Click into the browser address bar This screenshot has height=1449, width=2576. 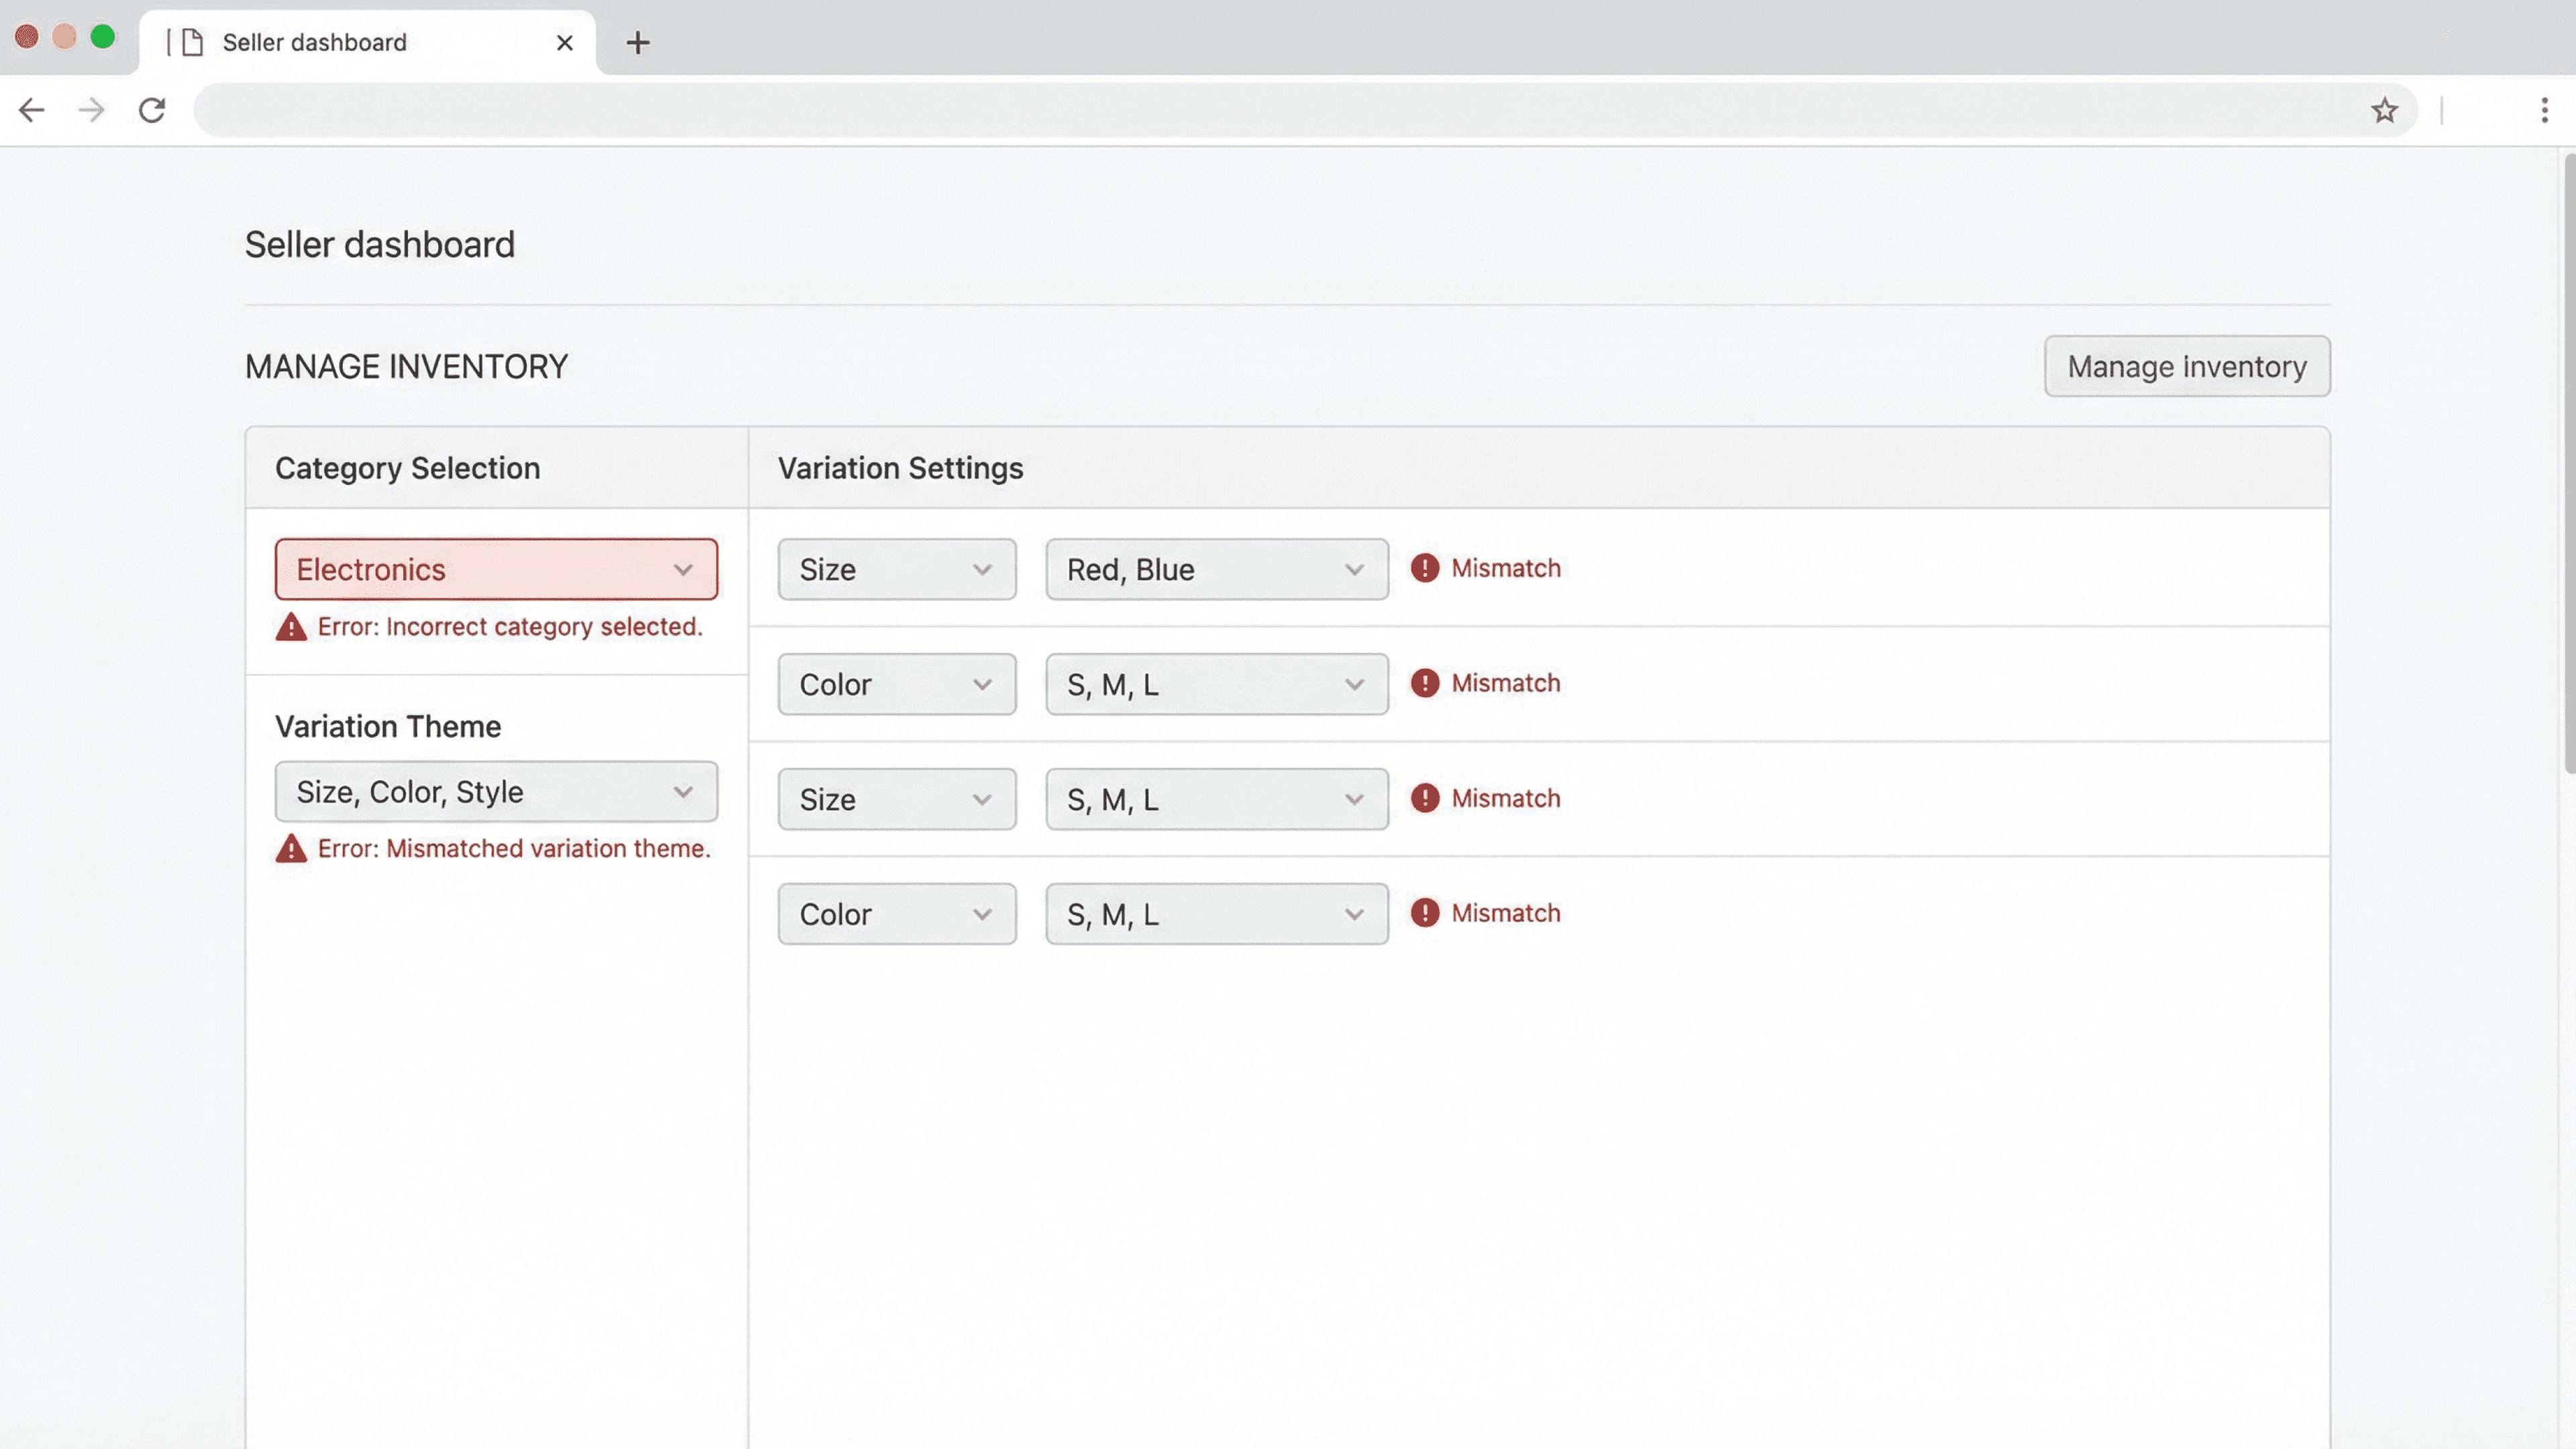pyautogui.click(x=1280, y=110)
